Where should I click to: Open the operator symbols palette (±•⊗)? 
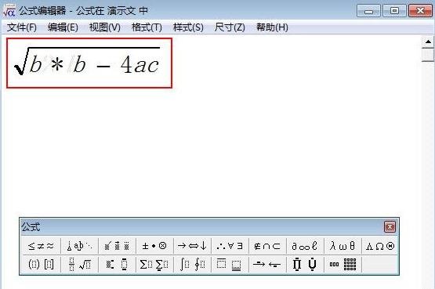point(154,246)
